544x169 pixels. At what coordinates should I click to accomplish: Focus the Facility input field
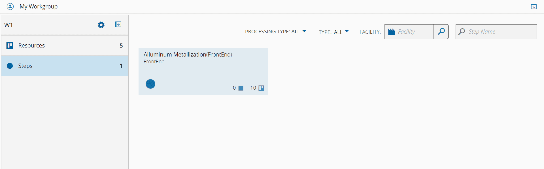[x=414, y=32]
